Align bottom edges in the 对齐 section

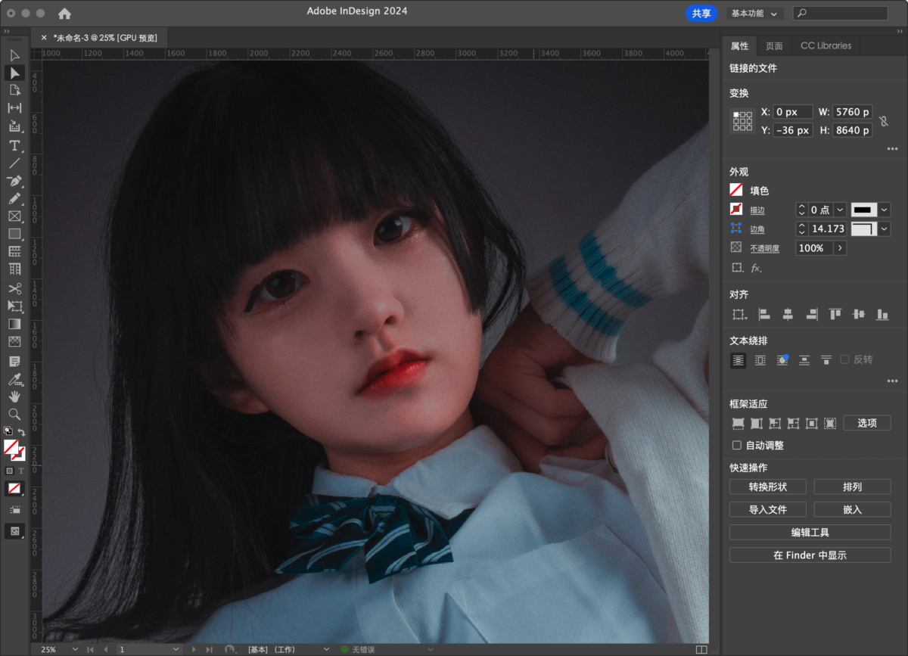882,314
